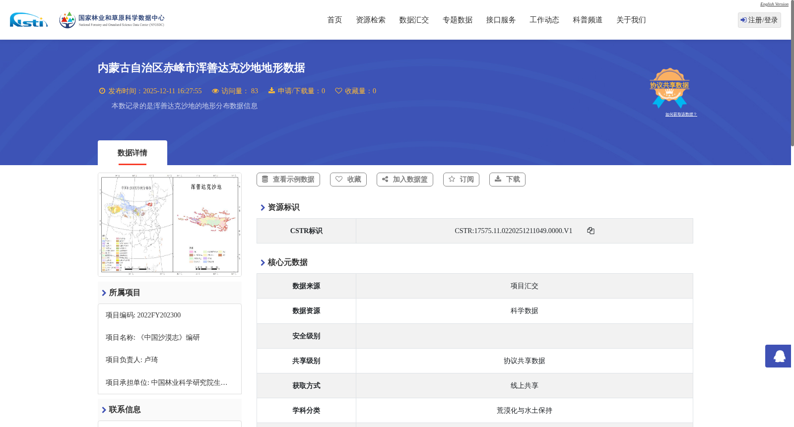
Task: Open the 如何获取该数据? link
Action: pyautogui.click(x=681, y=115)
